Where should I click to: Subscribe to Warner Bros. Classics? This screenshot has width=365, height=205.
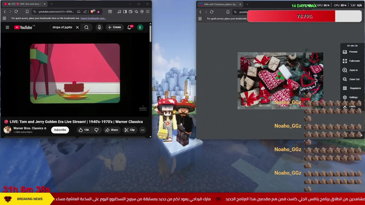(x=60, y=130)
